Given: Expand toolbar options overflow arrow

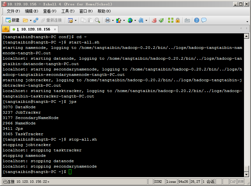Looking at the screenshot, I should [247, 22].
